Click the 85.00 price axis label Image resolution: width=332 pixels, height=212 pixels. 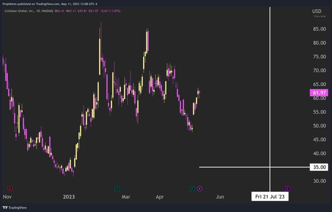pos(320,29)
